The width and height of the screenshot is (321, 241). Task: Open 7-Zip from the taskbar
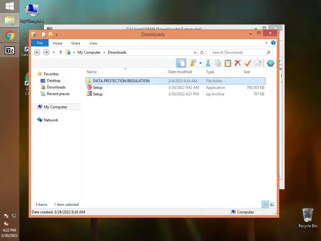[10, 50]
